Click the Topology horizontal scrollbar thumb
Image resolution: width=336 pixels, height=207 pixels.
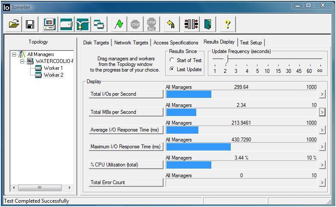40,188
